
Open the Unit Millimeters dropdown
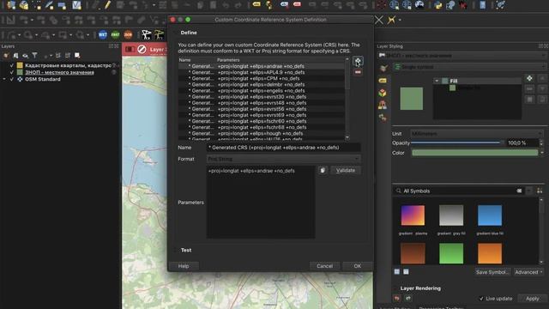pos(477,134)
